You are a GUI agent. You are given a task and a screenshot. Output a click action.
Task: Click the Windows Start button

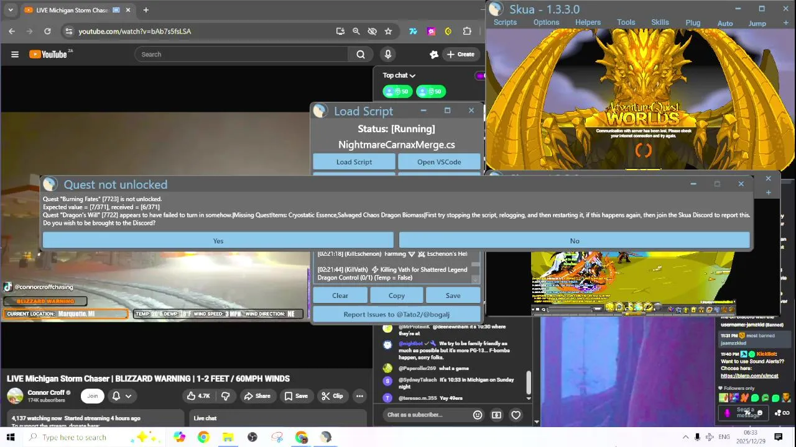10,437
